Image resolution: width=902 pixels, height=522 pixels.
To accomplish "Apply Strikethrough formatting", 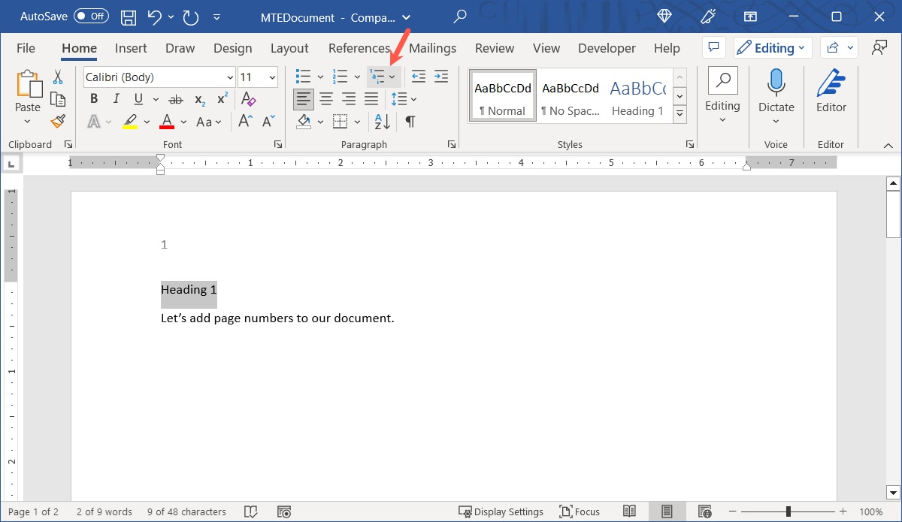I will pos(175,98).
